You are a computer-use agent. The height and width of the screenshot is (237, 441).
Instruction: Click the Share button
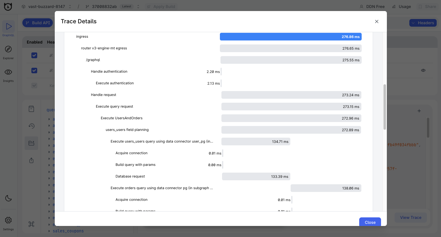click(427, 6)
